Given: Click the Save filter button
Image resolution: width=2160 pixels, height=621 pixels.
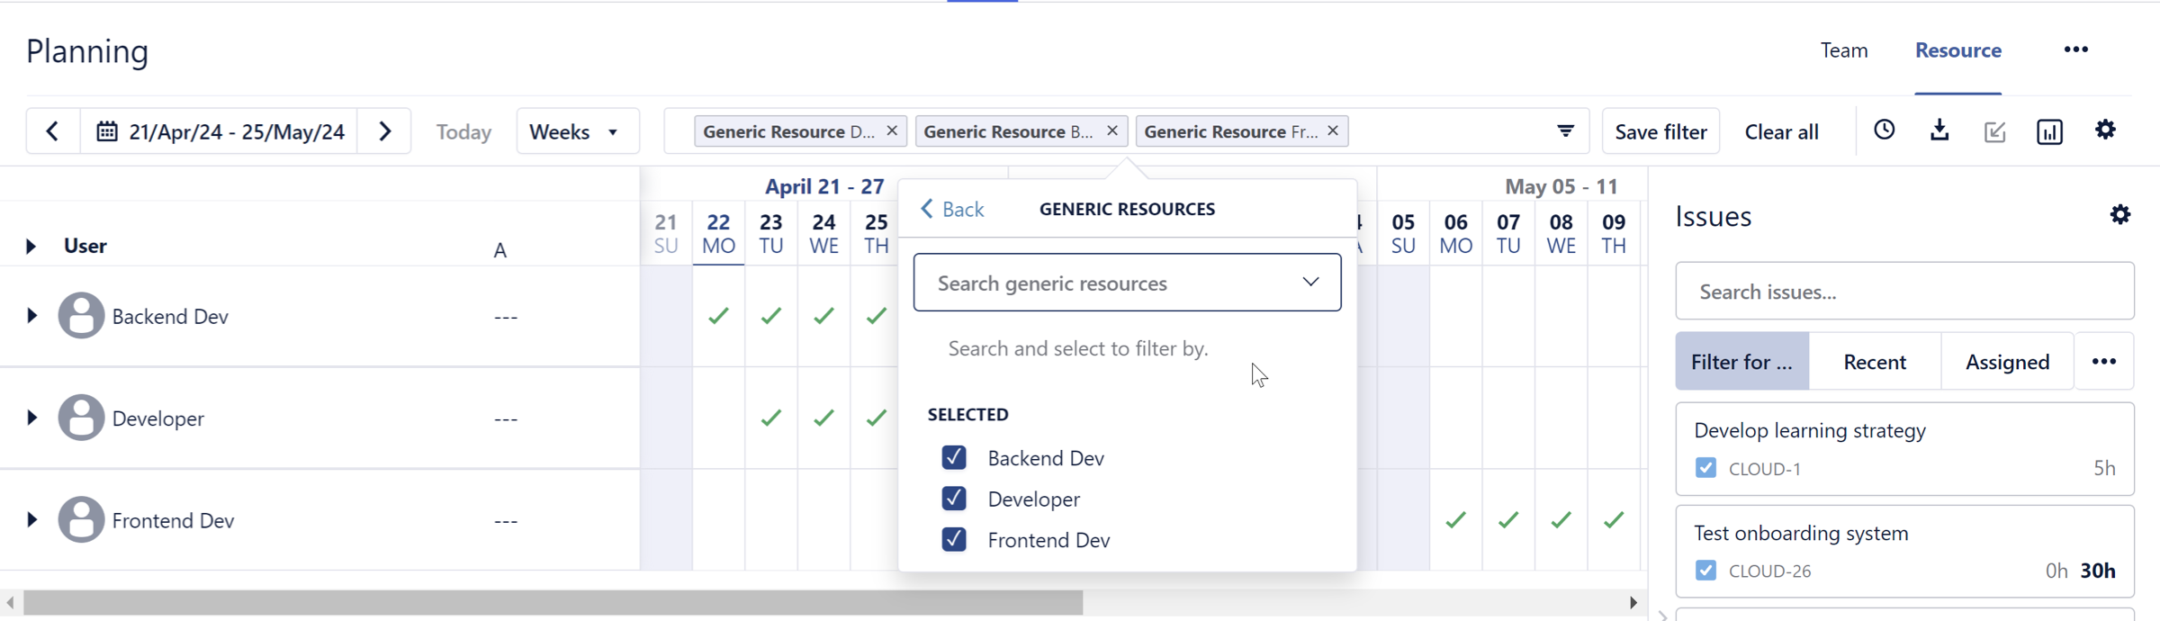Looking at the screenshot, I should [x=1660, y=131].
